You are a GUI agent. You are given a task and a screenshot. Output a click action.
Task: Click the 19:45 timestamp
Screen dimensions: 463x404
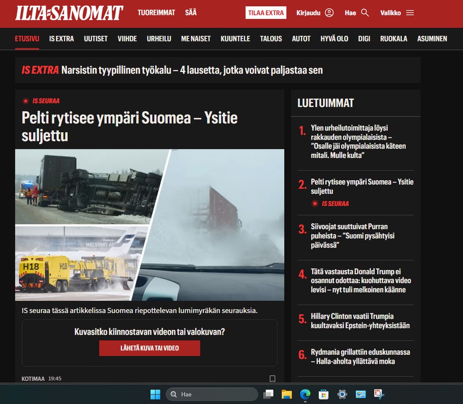pos(55,379)
